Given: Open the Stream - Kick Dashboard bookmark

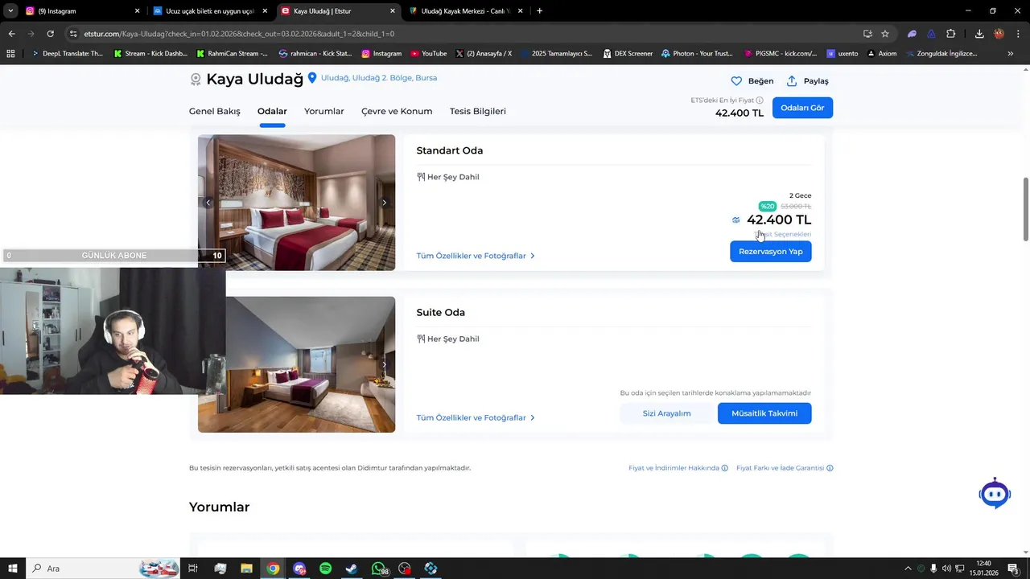Looking at the screenshot, I should pos(150,53).
